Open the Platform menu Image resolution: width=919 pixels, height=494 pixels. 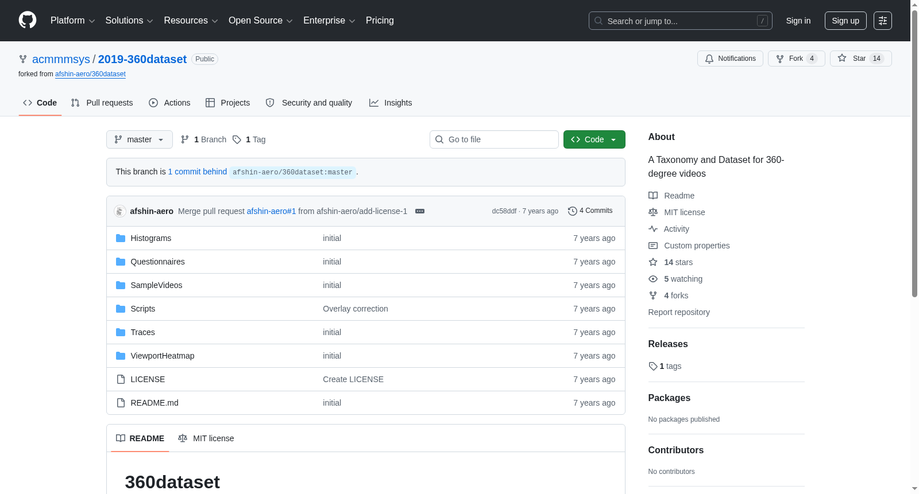72,21
